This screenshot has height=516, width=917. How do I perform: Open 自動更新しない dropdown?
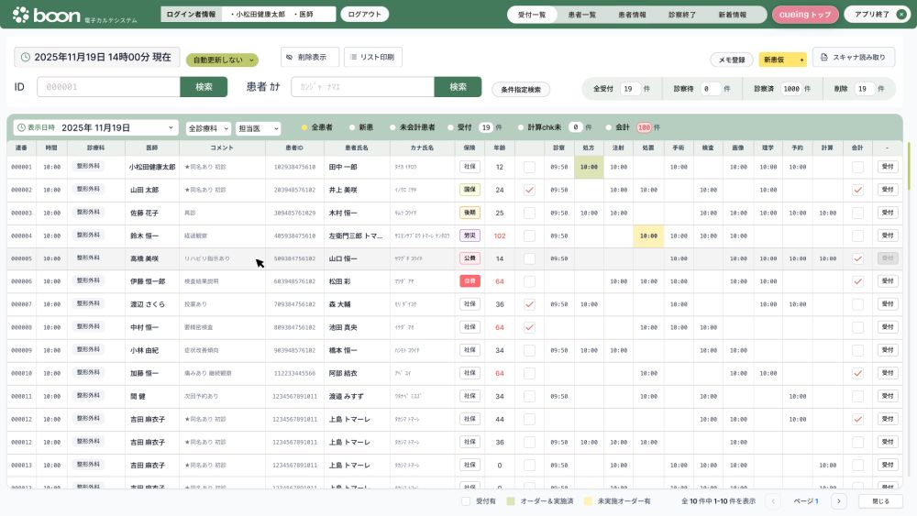222,60
